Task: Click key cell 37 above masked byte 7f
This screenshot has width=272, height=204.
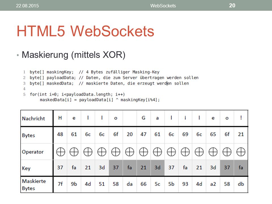Action: [x=60, y=167]
